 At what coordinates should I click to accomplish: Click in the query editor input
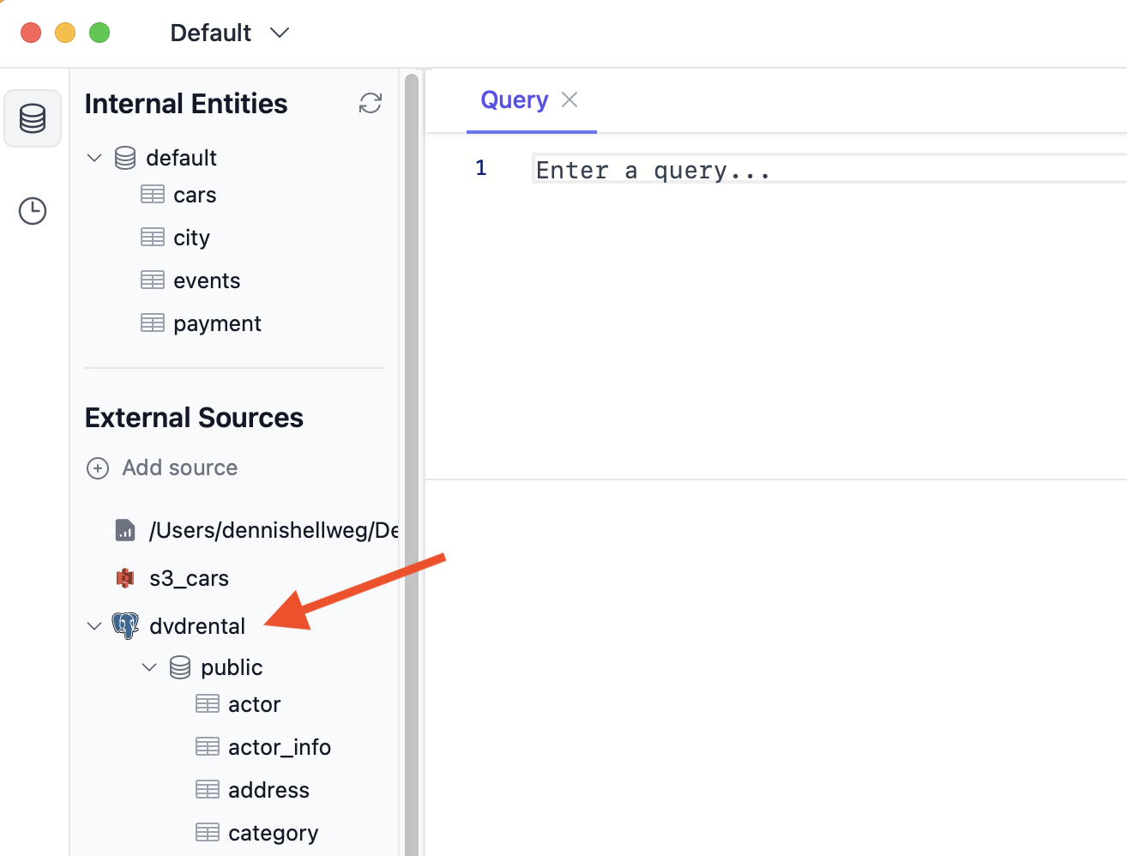tap(829, 169)
